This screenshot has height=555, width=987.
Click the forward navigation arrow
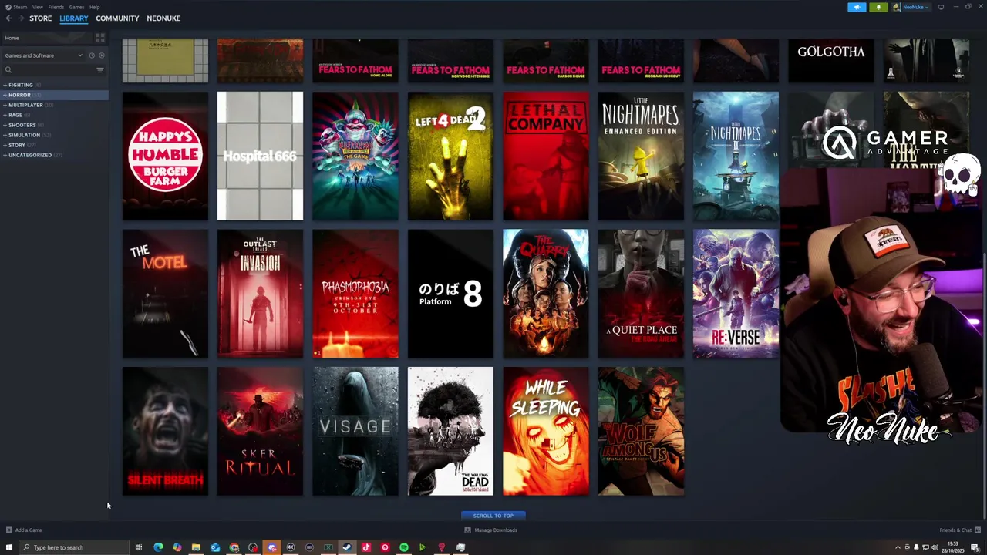tap(21, 18)
